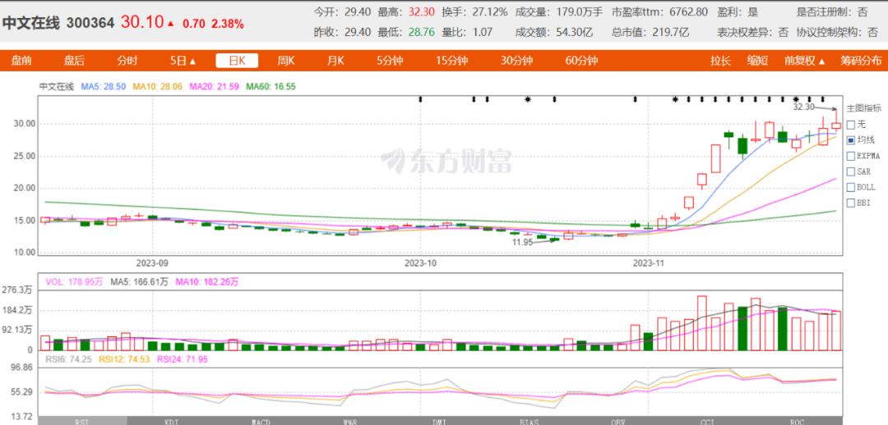The width and height of the screenshot is (888, 425).
Task: Select the BIAS sub-indicator tab
Action: (x=529, y=421)
